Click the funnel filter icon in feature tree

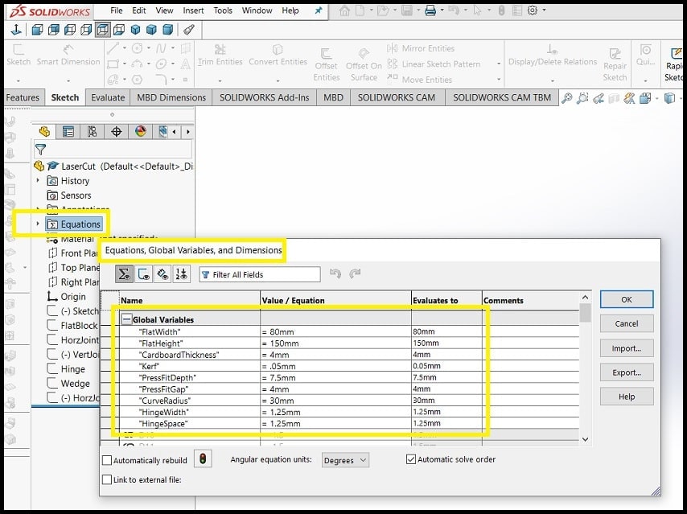tap(40, 150)
